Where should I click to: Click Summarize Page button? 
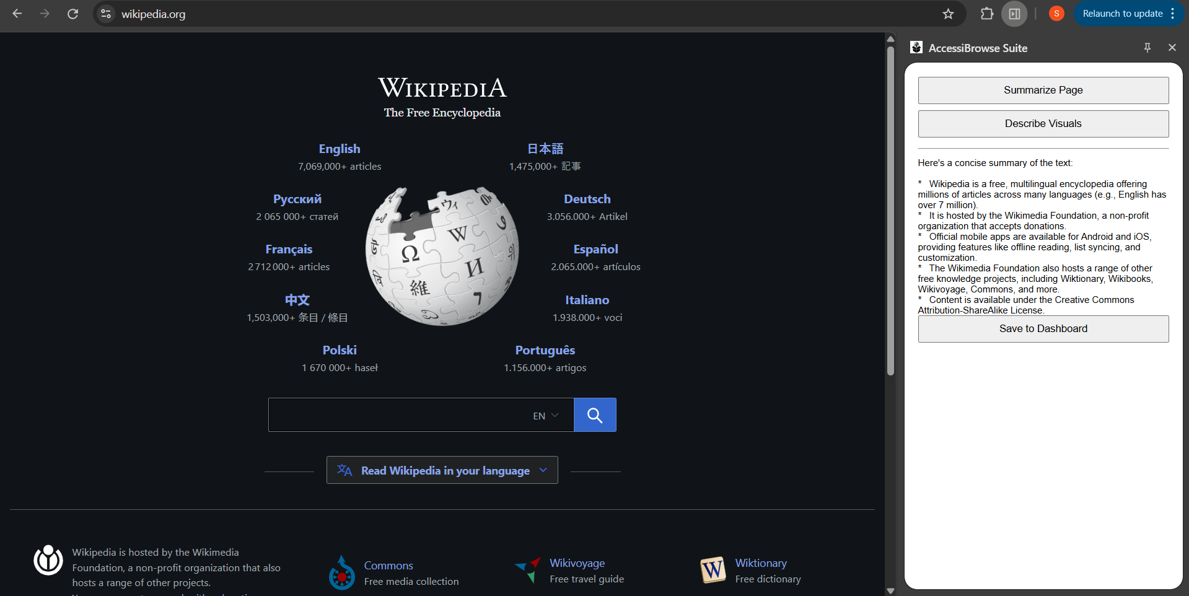coord(1043,90)
